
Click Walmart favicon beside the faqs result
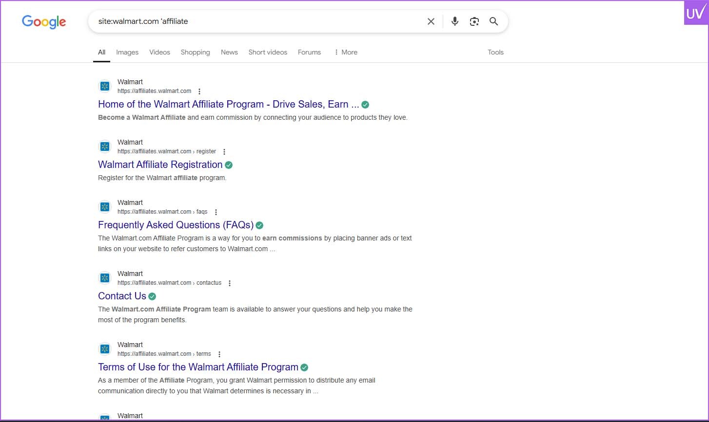(x=105, y=207)
